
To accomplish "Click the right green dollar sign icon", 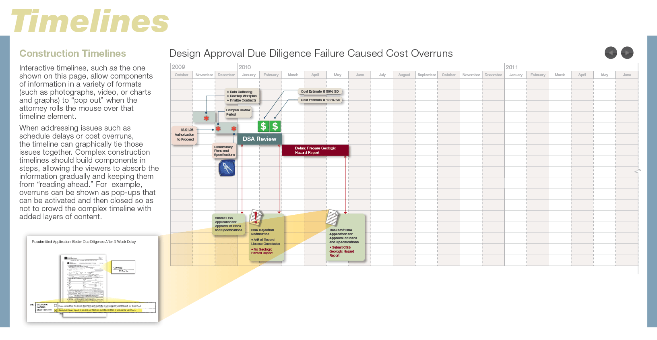I will tap(275, 126).
